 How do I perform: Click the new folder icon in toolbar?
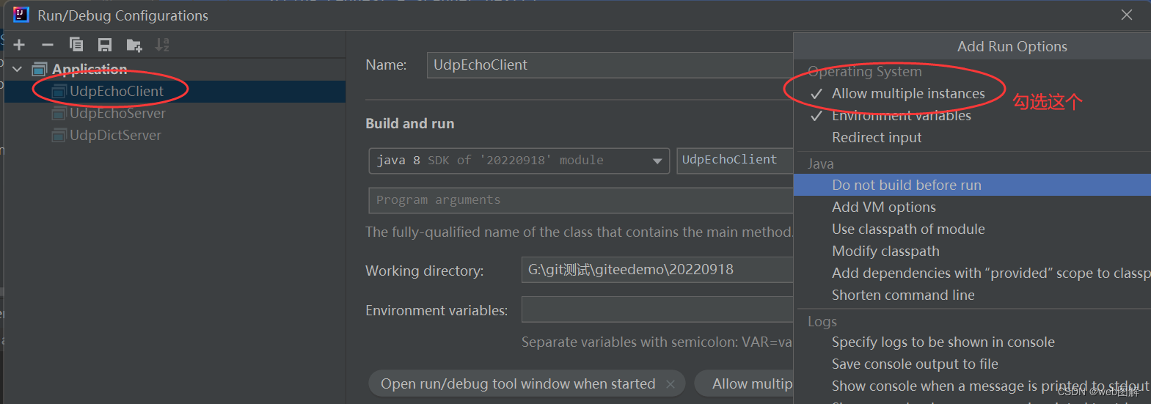click(134, 45)
